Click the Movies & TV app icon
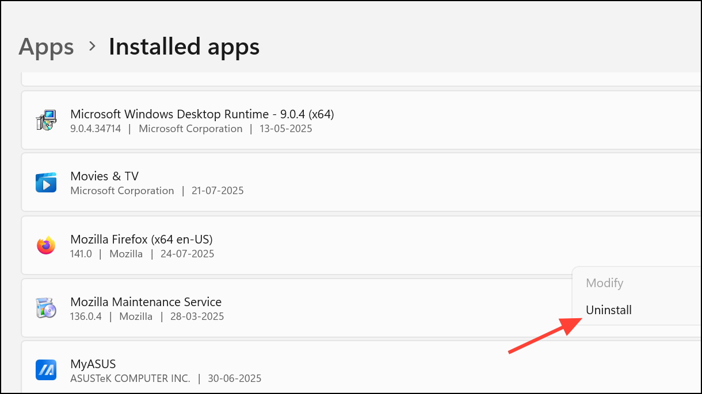Image resolution: width=702 pixels, height=394 pixels. (x=46, y=183)
